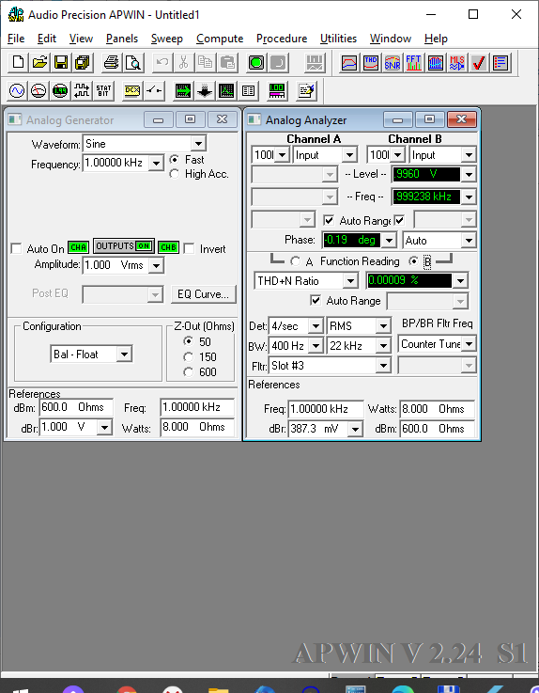539x693 pixels.
Task: Open BW 400 Hz high-pass dropdown
Action: click(316, 346)
